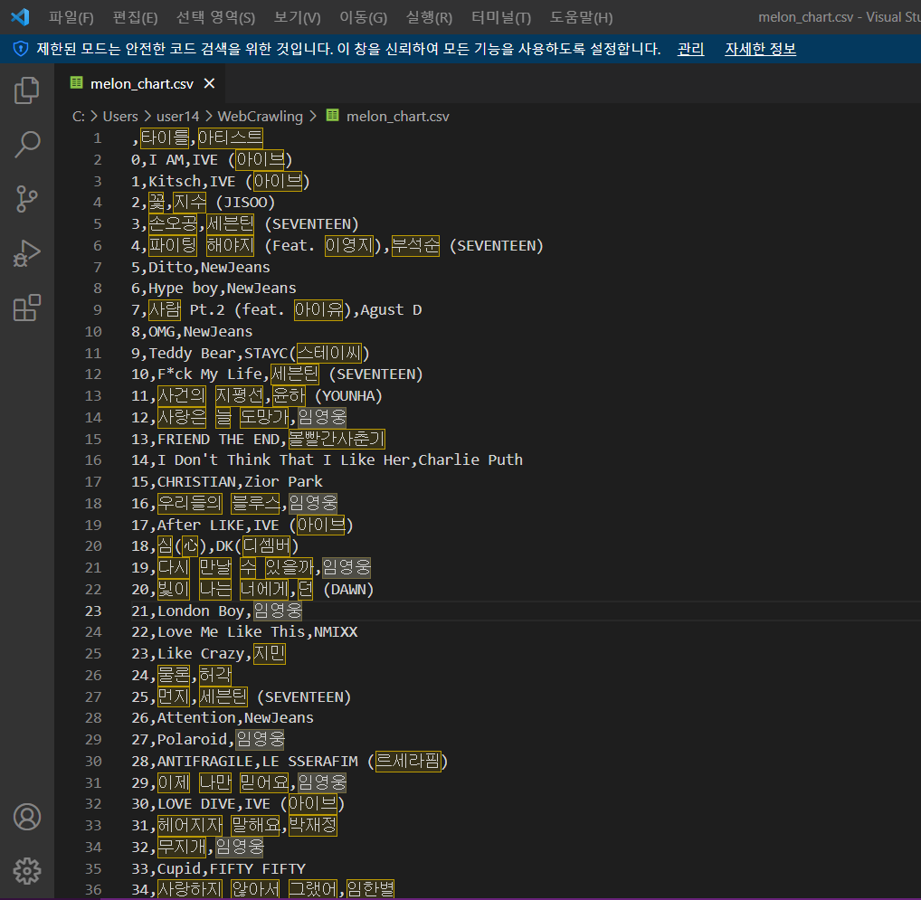Screen dimensions: 921x900
Task: Click the VS Code logo icon
Action: (x=20, y=17)
